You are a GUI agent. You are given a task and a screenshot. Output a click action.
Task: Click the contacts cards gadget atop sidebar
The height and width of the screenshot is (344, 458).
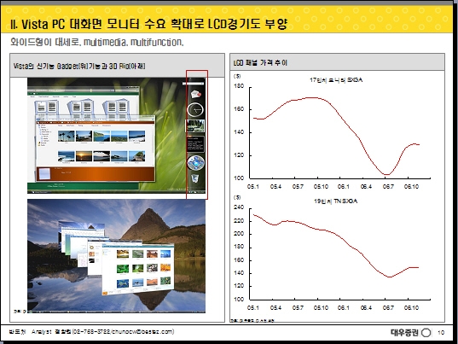(195, 94)
